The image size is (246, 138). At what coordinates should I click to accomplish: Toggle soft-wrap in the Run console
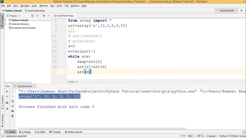[13, 101]
